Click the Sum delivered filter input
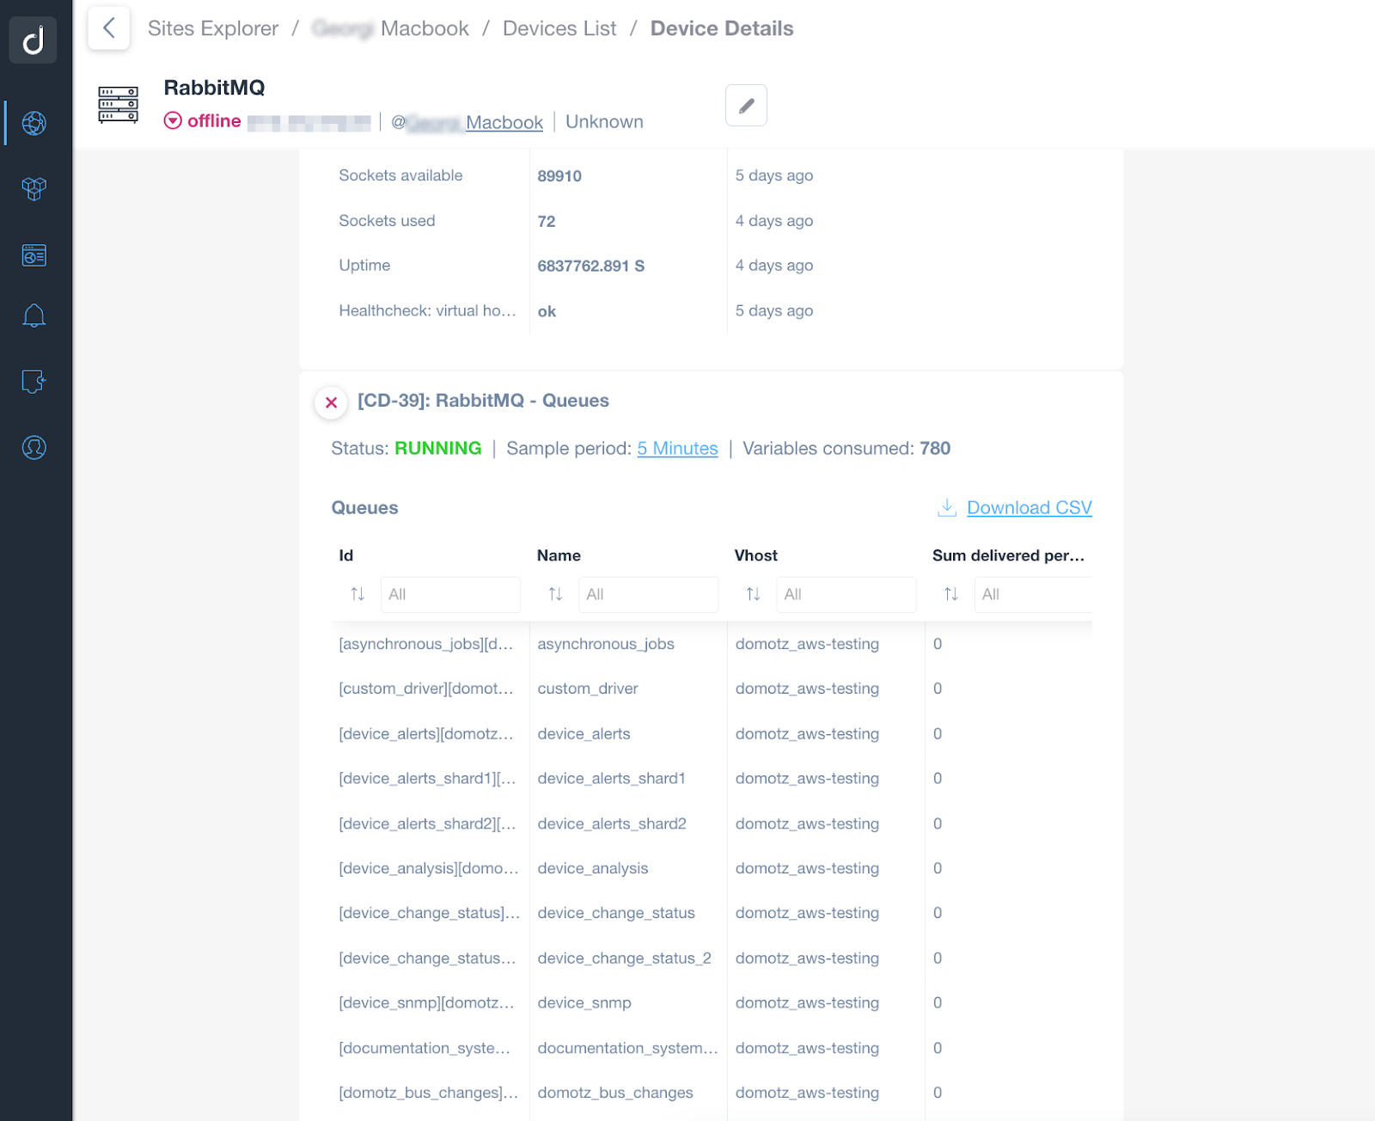 click(1033, 594)
